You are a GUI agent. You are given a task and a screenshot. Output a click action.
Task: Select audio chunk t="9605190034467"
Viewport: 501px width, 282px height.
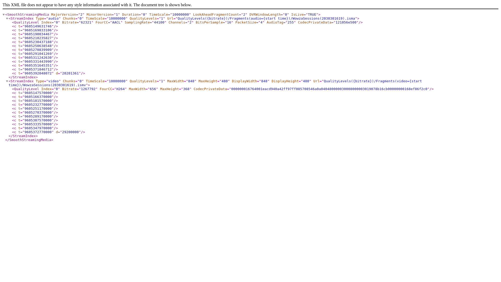point(35,34)
